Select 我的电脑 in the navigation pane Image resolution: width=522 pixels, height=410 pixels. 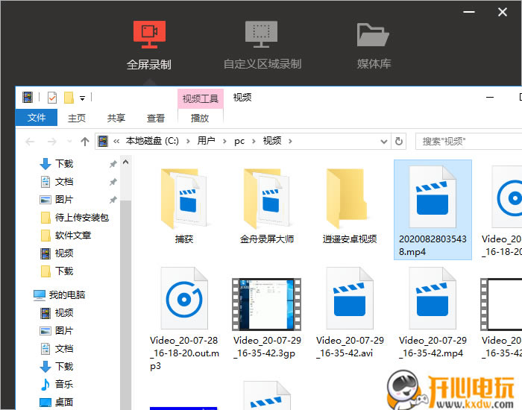coord(66,295)
